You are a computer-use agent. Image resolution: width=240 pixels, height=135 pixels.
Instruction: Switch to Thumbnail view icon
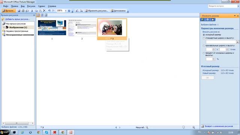pyautogui.click(x=38, y=15)
